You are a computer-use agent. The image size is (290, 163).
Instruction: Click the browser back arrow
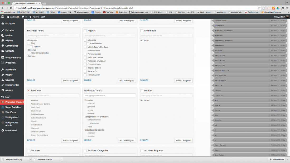pos(3,8)
